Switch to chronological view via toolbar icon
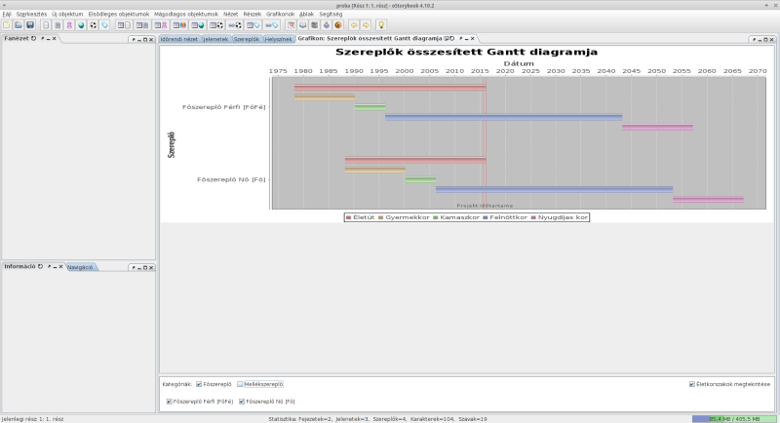780x423 pixels. click(x=291, y=24)
